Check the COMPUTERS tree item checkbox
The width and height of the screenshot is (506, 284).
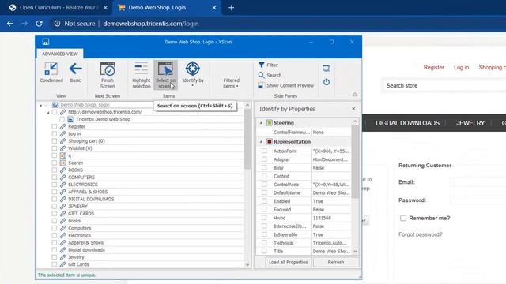point(55,177)
